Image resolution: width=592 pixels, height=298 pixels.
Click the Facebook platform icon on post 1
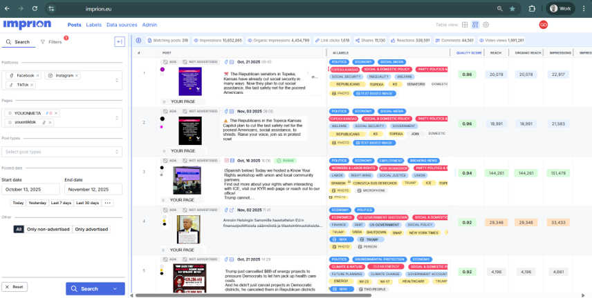coord(226,62)
